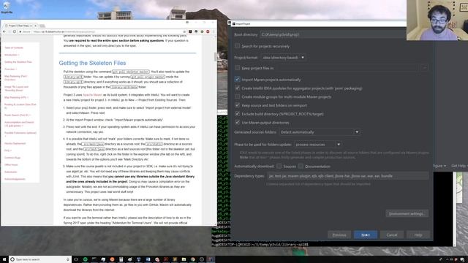468x263 pixels.
Task: Open Help in Import Project dialog
Action: tap(418, 235)
